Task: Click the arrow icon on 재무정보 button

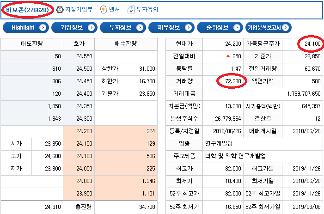Action: [189, 27]
